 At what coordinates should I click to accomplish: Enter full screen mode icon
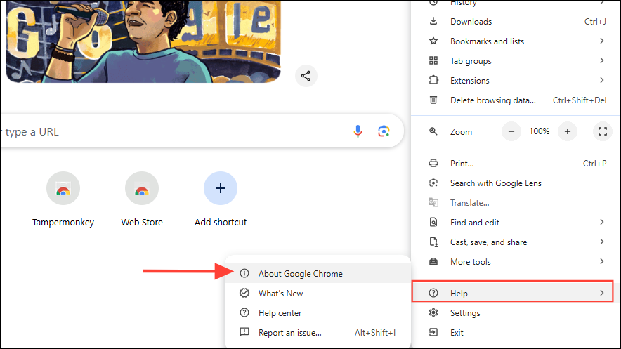click(603, 131)
